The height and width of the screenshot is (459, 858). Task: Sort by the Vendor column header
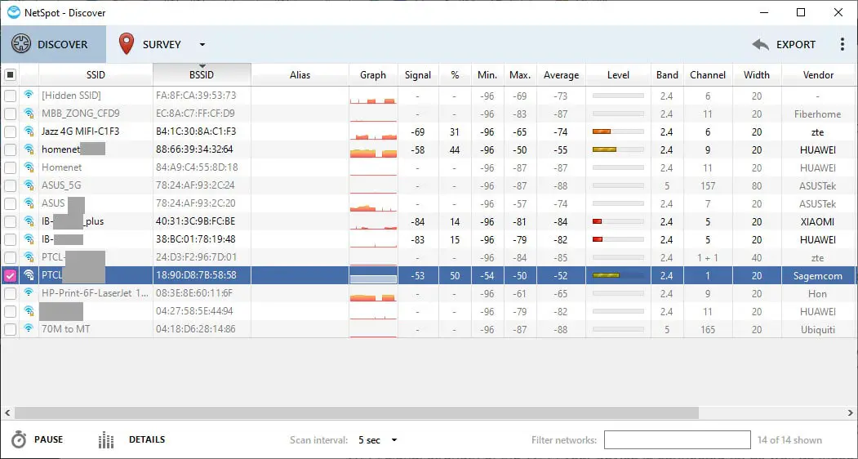(x=818, y=75)
